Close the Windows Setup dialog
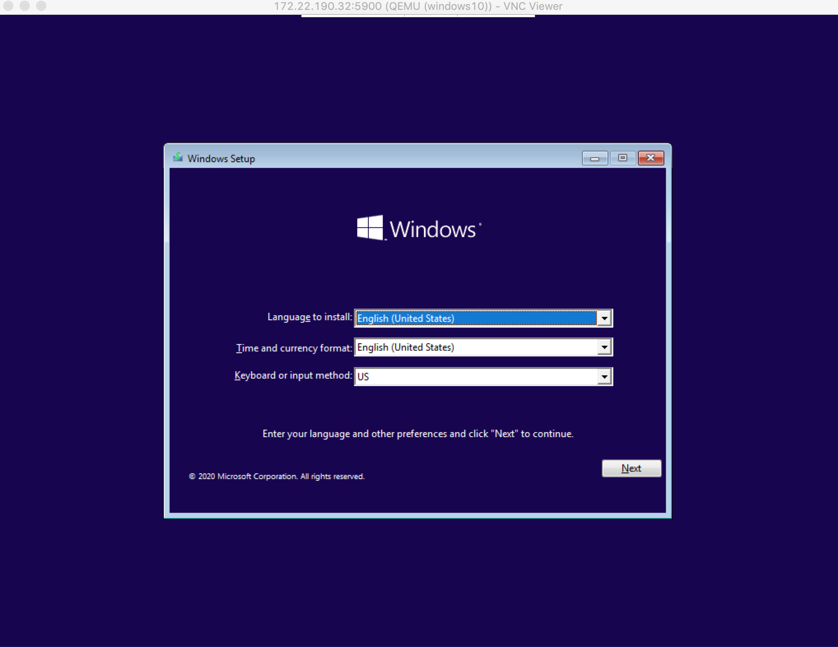838x647 pixels. (651, 158)
